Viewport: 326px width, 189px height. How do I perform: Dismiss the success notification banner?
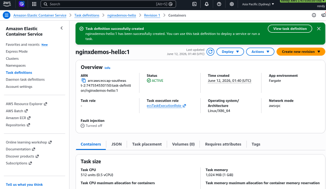319,29
